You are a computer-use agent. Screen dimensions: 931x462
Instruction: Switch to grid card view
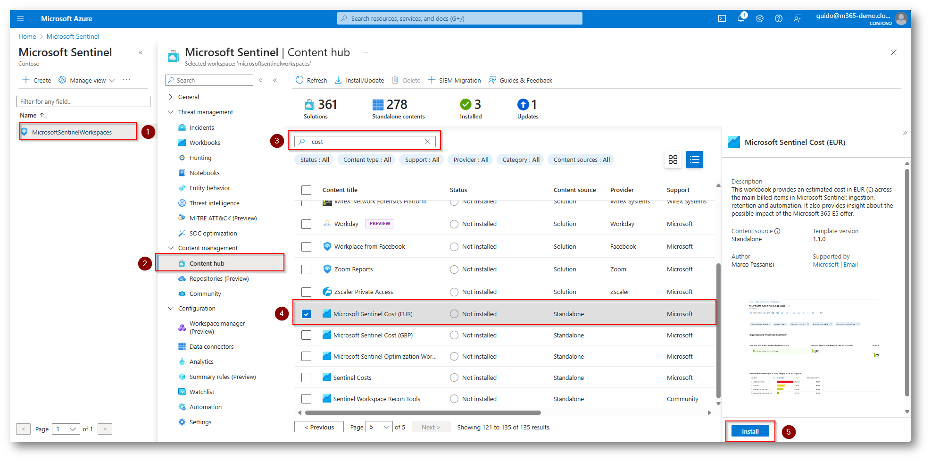pos(673,160)
